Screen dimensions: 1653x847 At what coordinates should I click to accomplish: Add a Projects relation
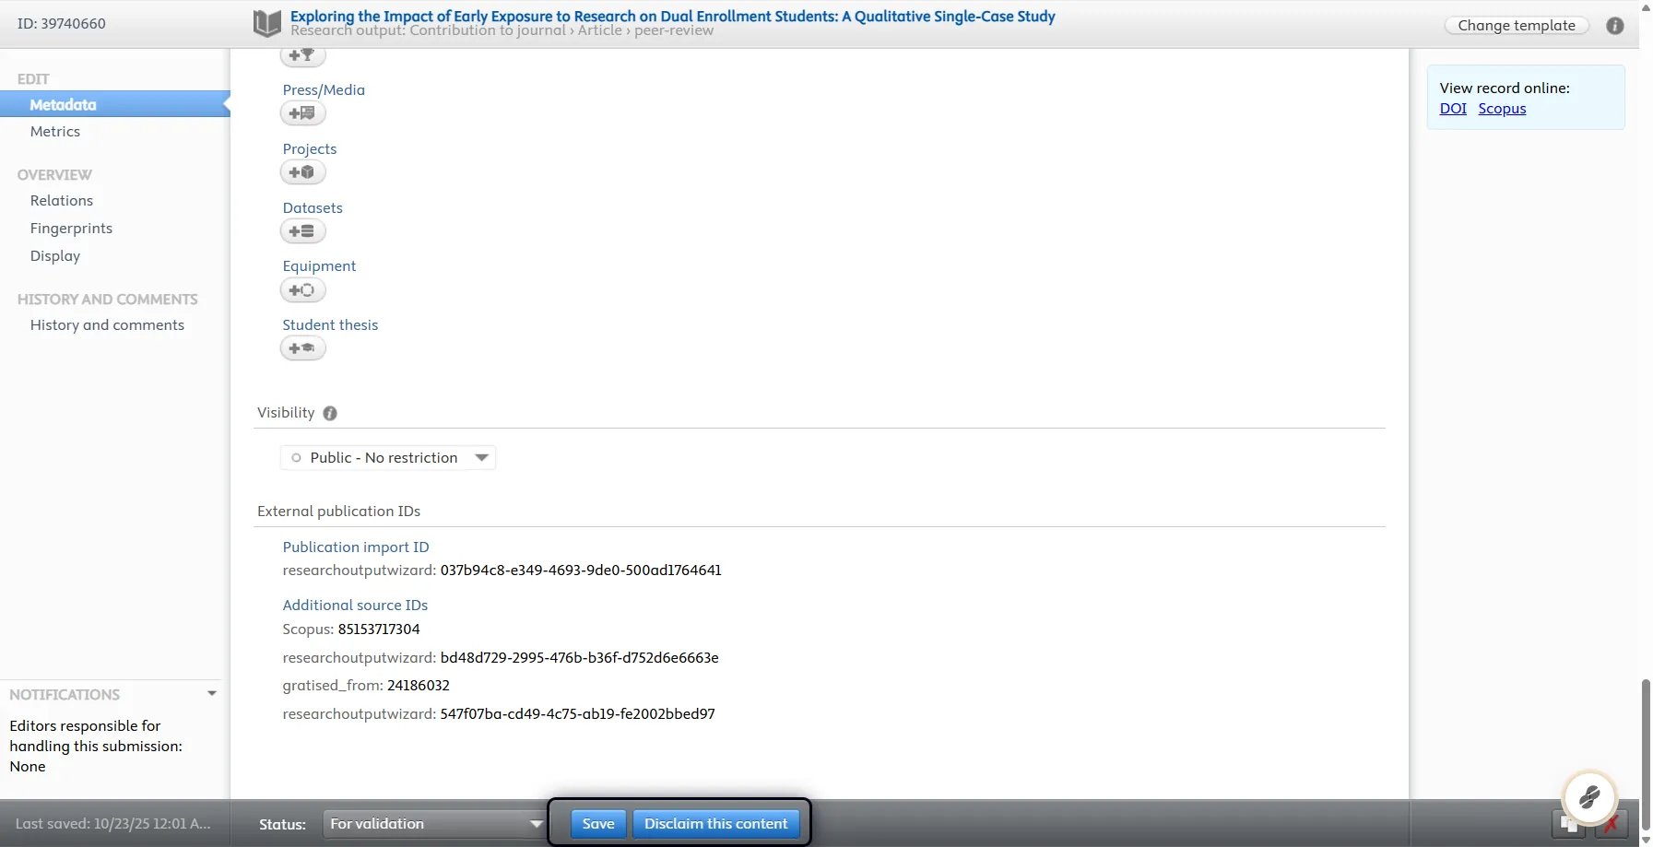302,172
